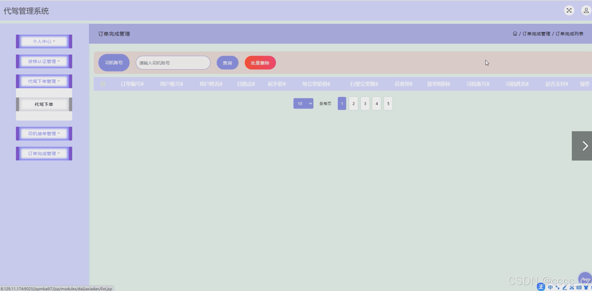The height and width of the screenshot is (291, 592).
Task: Expand the 个人中心 sidebar menu
Action: (x=44, y=42)
